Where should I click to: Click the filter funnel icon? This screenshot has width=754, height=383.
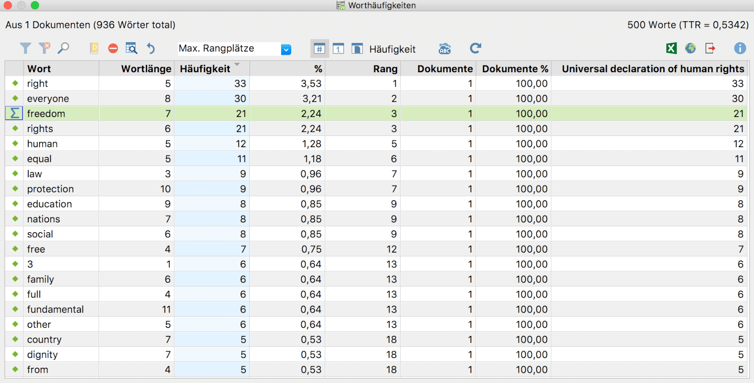(x=25, y=48)
